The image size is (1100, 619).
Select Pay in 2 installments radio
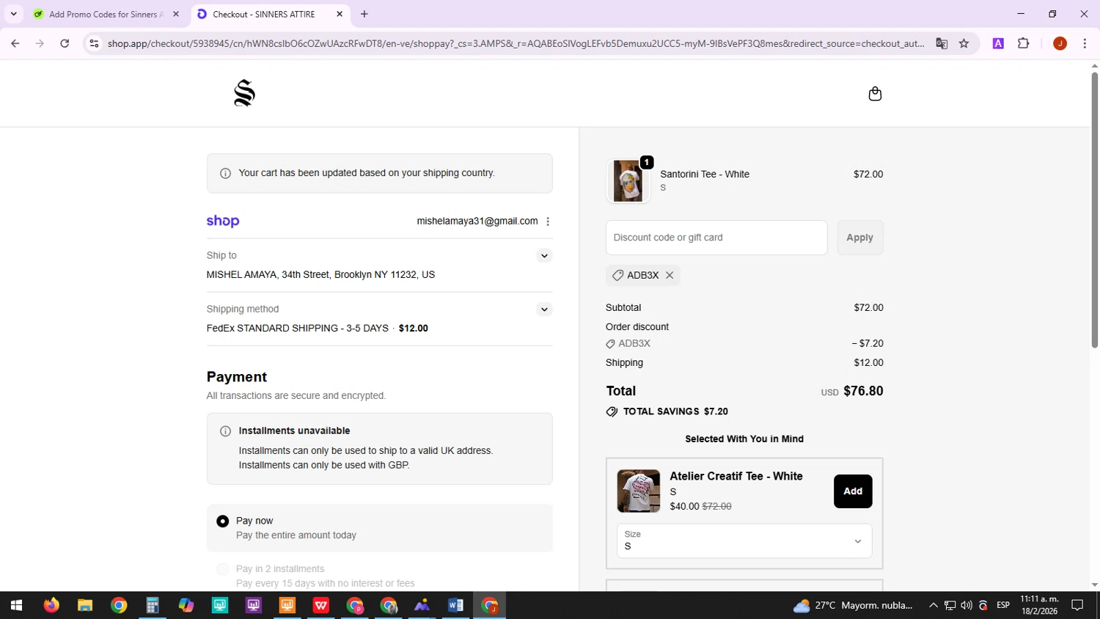pos(222,569)
